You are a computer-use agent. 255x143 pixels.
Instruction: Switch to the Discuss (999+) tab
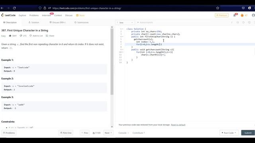tap(57, 22)
